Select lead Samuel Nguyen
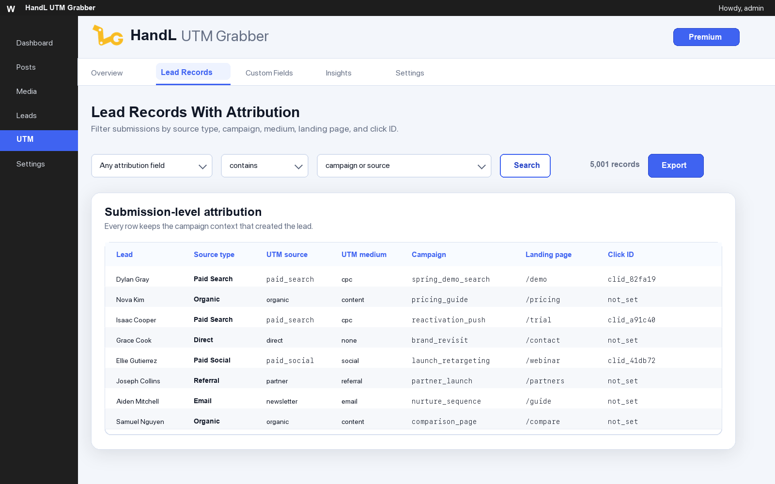Image resolution: width=775 pixels, height=484 pixels. (140, 422)
